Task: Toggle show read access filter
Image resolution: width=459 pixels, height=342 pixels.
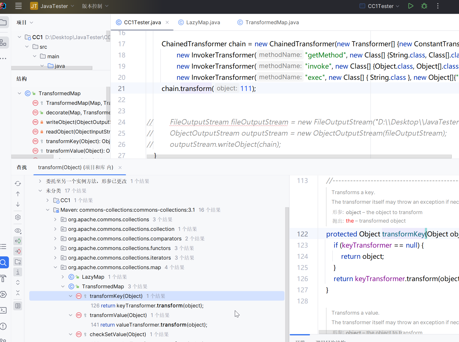Action: tap(18, 241)
